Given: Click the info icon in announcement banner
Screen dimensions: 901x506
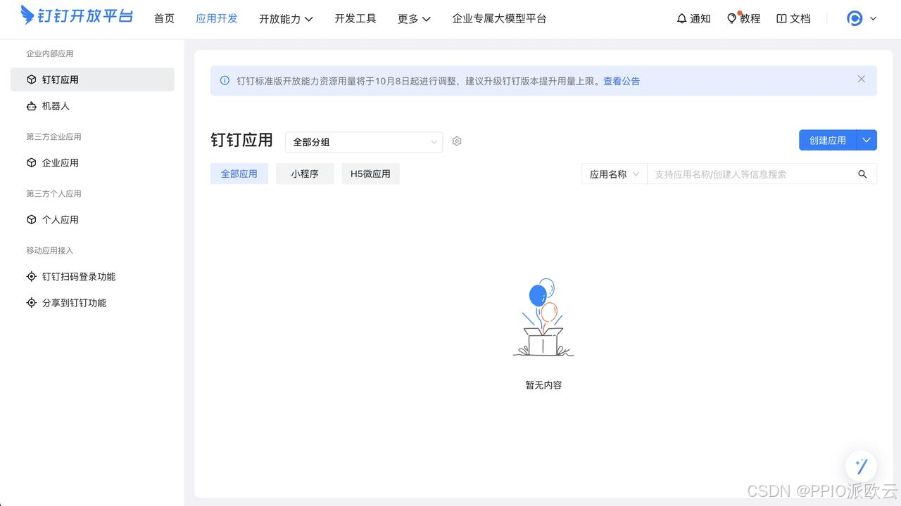Looking at the screenshot, I should click(x=225, y=81).
